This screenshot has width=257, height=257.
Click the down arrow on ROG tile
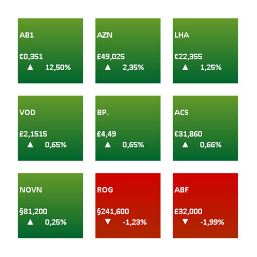coord(108,222)
